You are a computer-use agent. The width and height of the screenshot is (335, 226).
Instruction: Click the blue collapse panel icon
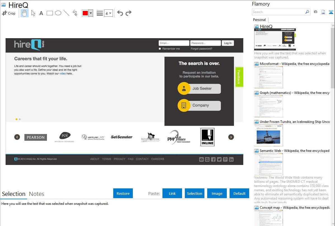pos(331,12)
